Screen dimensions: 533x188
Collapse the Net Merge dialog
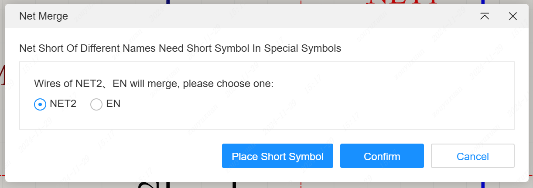point(485,17)
